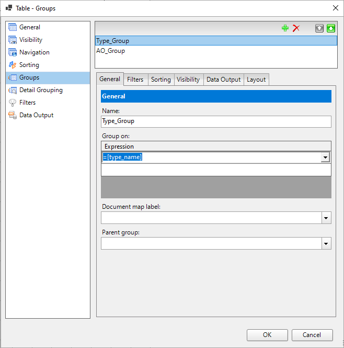This screenshot has width=344, height=348.
Task: Switch to the Layout tab
Action: tap(256, 80)
